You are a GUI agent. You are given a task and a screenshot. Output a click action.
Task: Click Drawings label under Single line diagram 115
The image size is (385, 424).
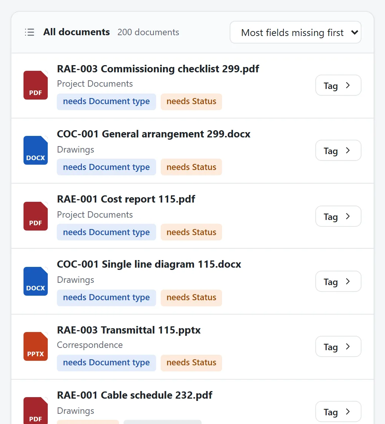pyautogui.click(x=75, y=280)
